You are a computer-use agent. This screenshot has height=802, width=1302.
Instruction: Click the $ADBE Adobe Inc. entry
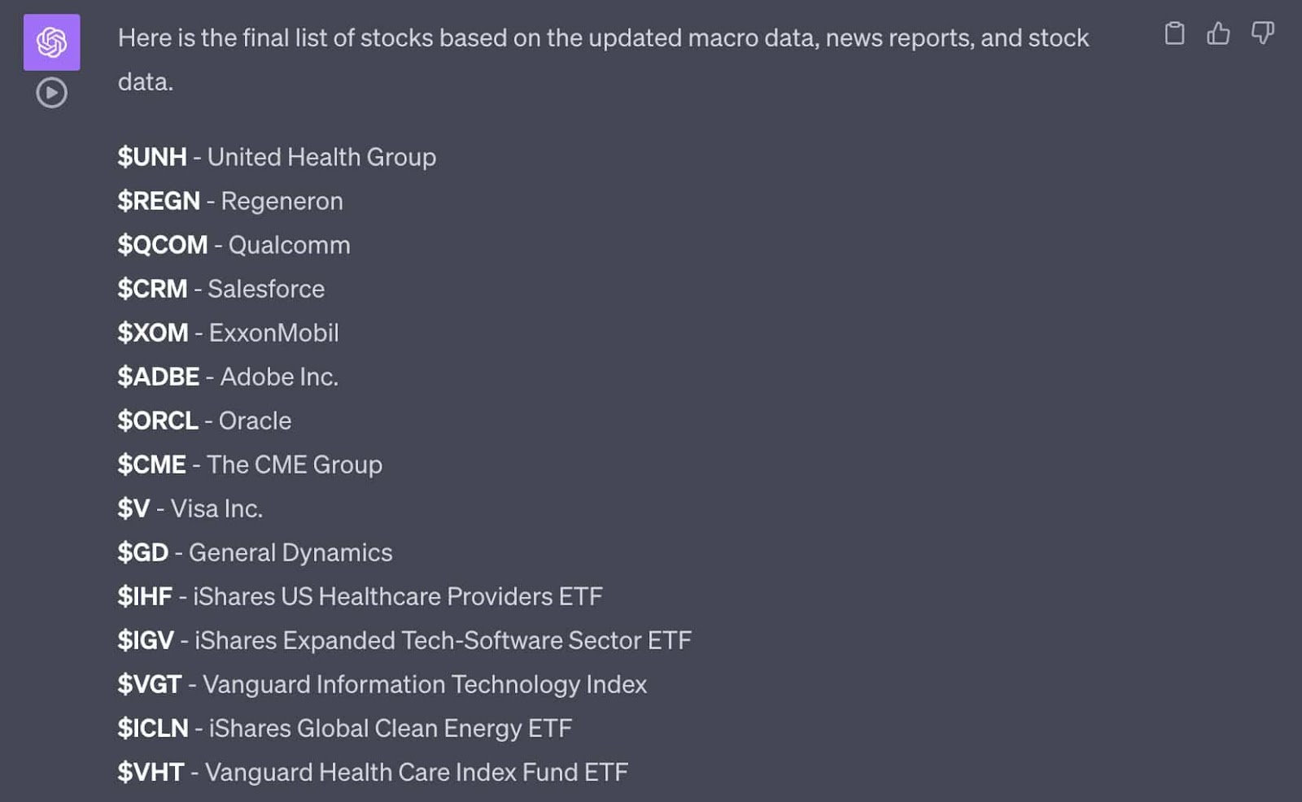point(228,377)
